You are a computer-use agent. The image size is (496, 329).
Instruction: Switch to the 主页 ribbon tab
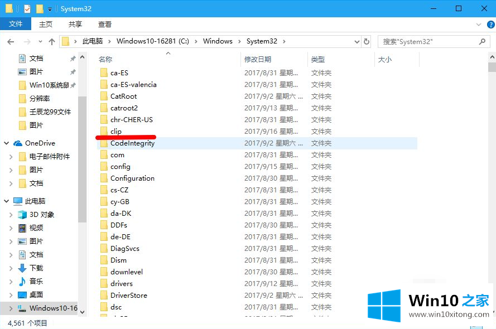(46, 25)
